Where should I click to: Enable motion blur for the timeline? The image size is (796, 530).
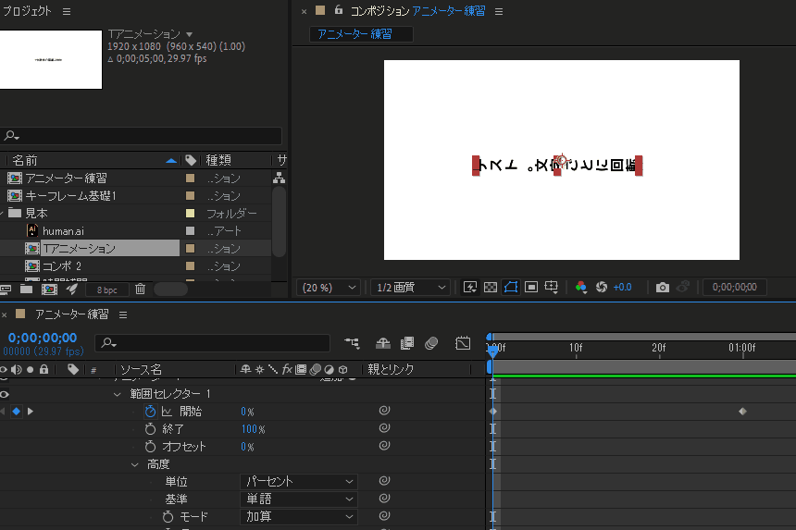[x=431, y=343]
